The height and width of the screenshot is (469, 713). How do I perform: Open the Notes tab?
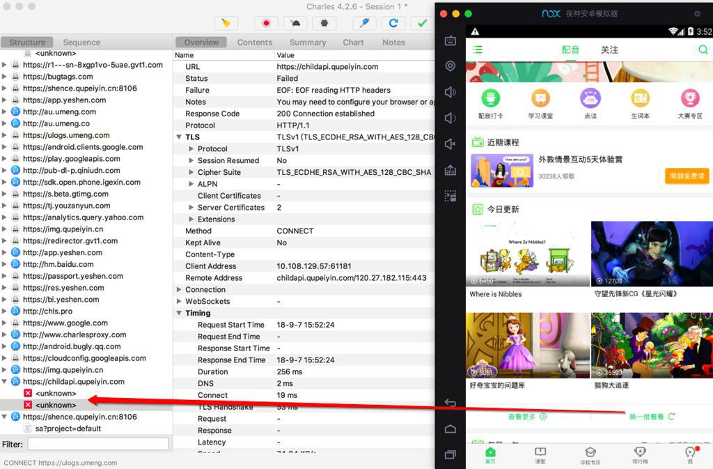(x=394, y=43)
